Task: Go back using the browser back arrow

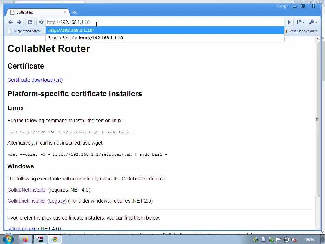Action: click(10, 22)
